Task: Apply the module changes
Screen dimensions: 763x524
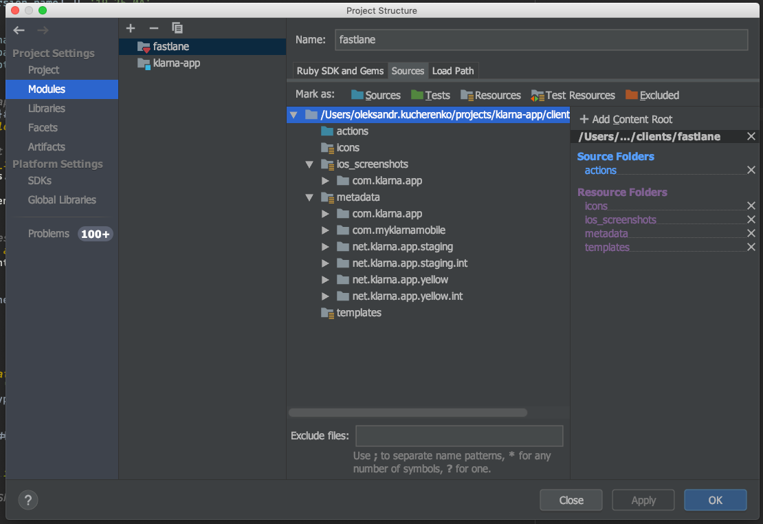Action: coord(643,500)
